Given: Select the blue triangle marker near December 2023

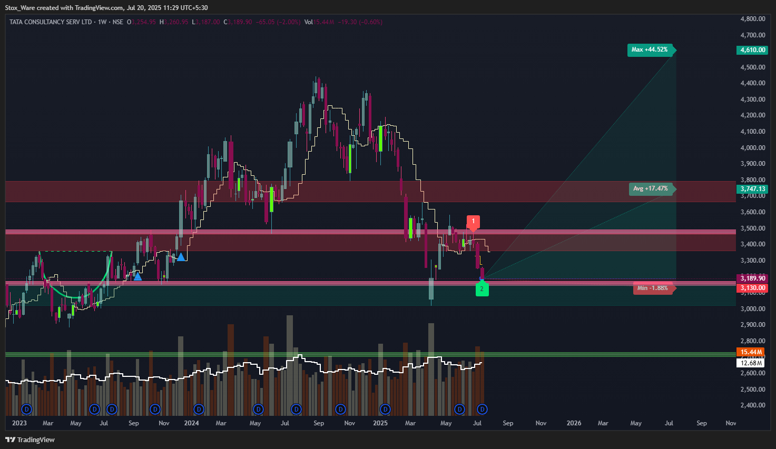Looking at the screenshot, I should pyautogui.click(x=181, y=257).
